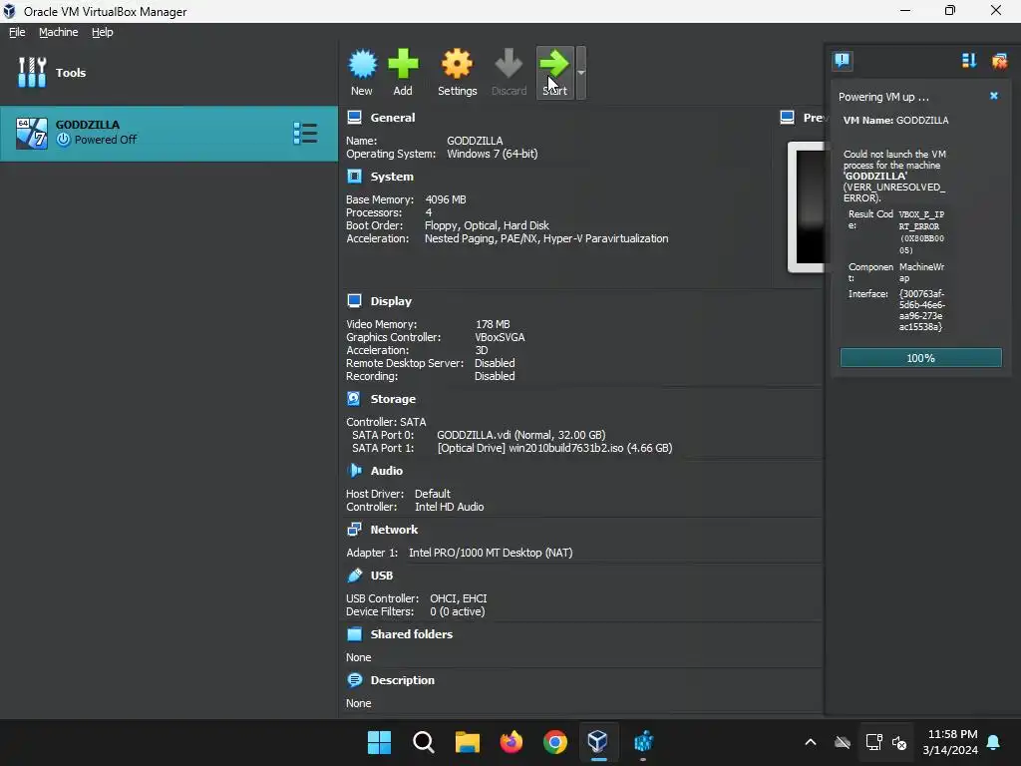The width and height of the screenshot is (1021, 766).
Task: Launch Google Chrome from the taskbar
Action: click(554, 742)
